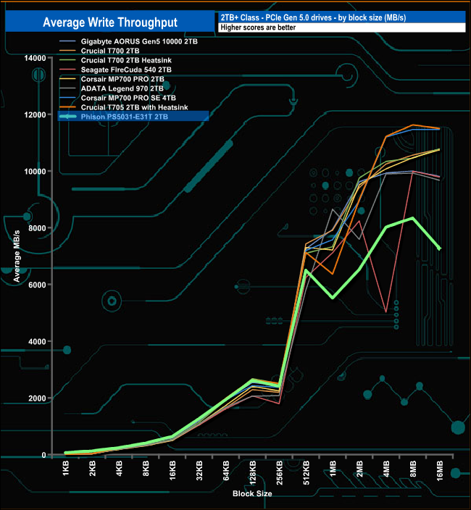Click the 8KB x-axis label

click(146, 468)
